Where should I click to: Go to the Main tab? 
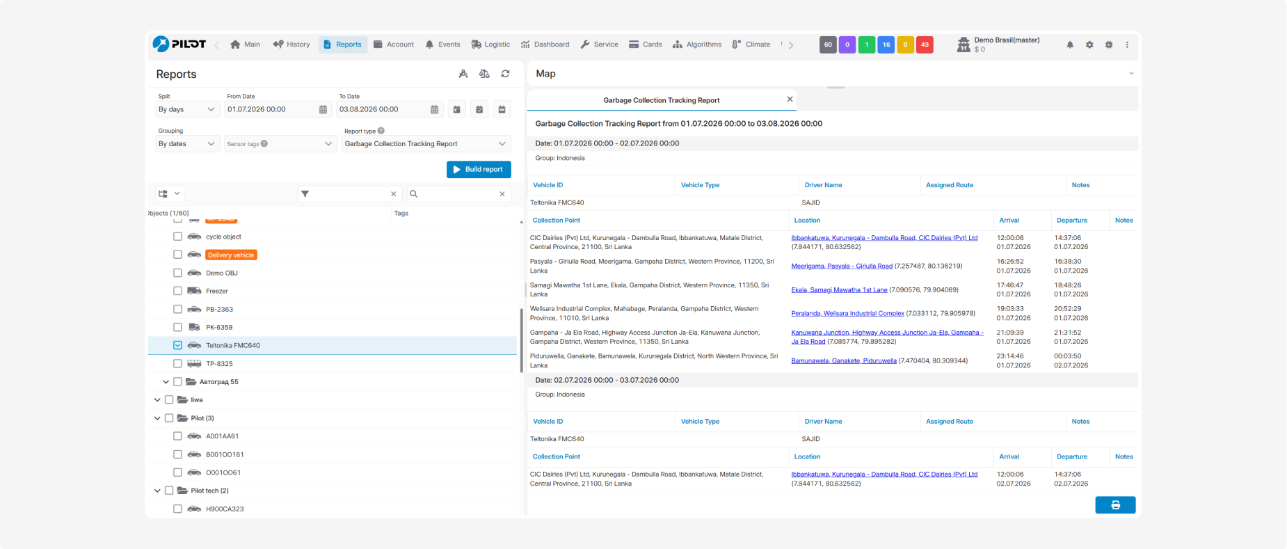(245, 45)
